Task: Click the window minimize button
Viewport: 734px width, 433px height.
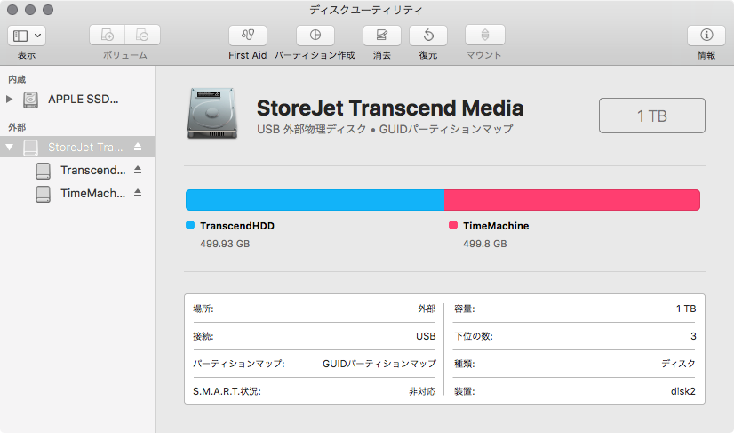Action: tap(30, 10)
